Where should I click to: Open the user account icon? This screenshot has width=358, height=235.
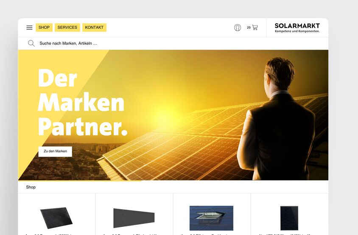pyautogui.click(x=238, y=28)
